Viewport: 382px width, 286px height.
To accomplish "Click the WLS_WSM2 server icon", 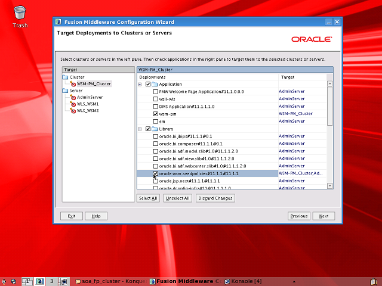I will pyautogui.click(x=73, y=111).
